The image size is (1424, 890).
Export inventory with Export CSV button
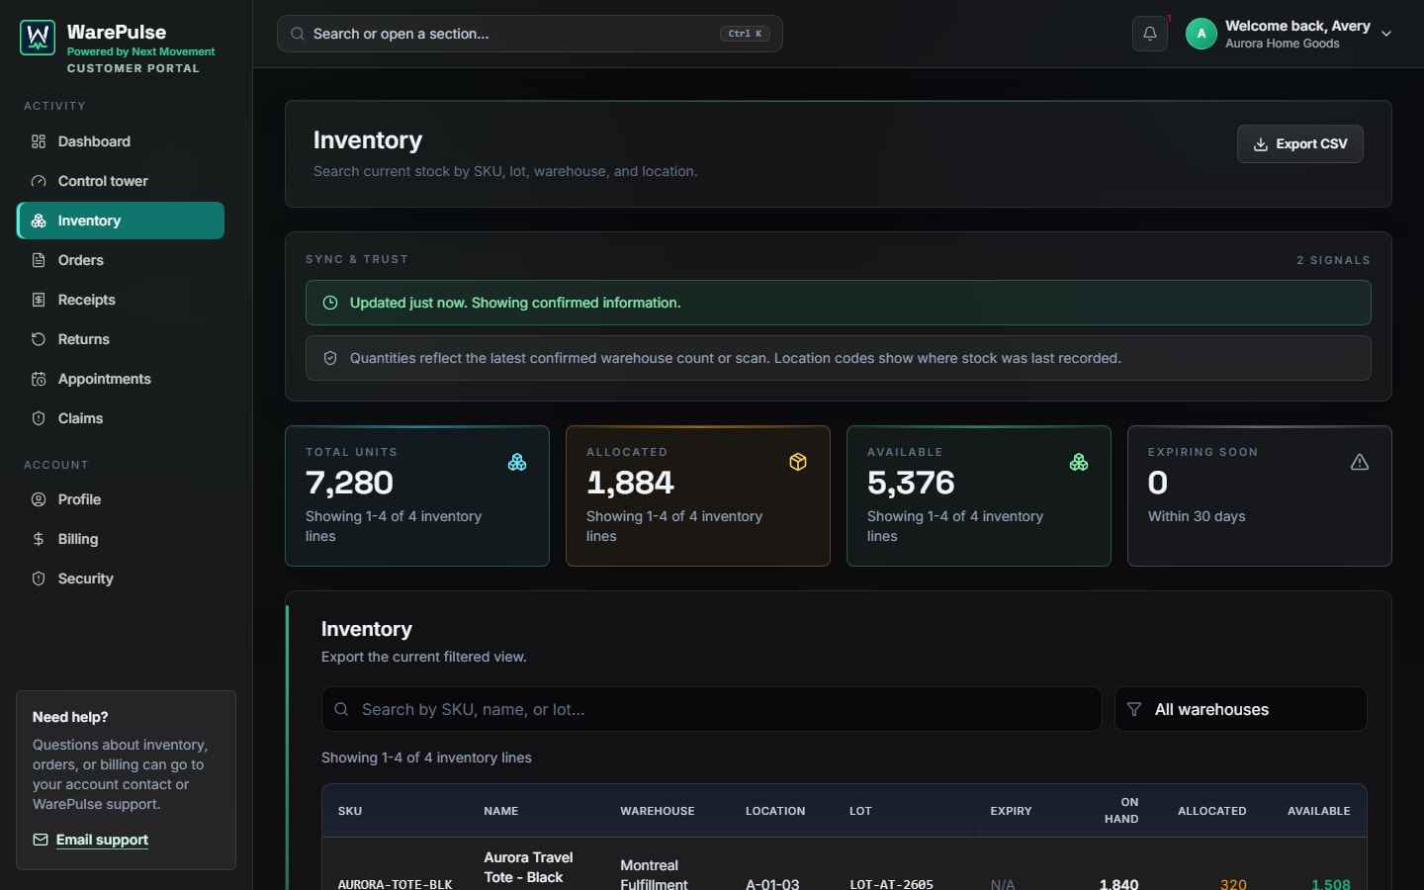pyautogui.click(x=1300, y=144)
